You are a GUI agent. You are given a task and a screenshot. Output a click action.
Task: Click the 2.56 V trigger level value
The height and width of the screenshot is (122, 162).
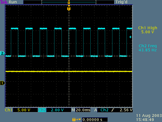point(126,110)
